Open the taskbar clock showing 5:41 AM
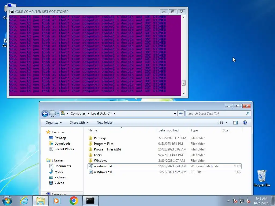The height and width of the screenshot is (206, 275). 261,201
